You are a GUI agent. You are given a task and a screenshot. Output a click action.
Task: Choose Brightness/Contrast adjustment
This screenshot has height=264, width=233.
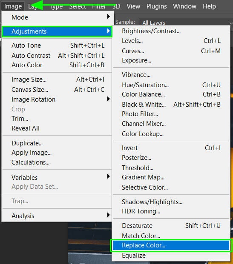(171, 31)
